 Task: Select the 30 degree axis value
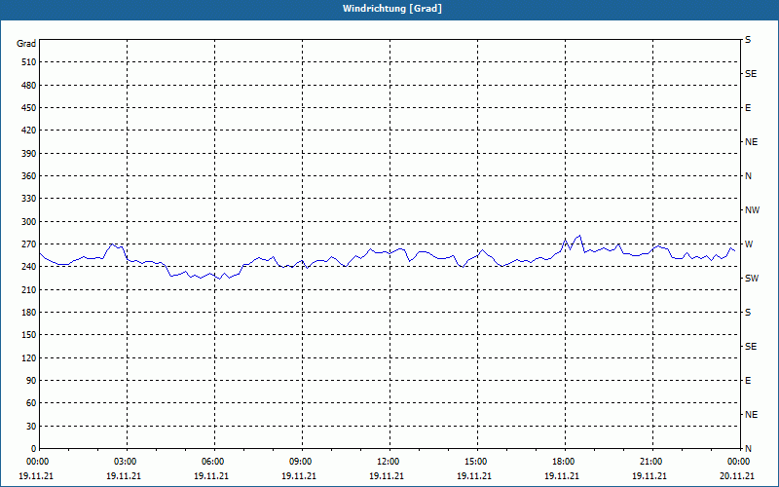point(31,426)
